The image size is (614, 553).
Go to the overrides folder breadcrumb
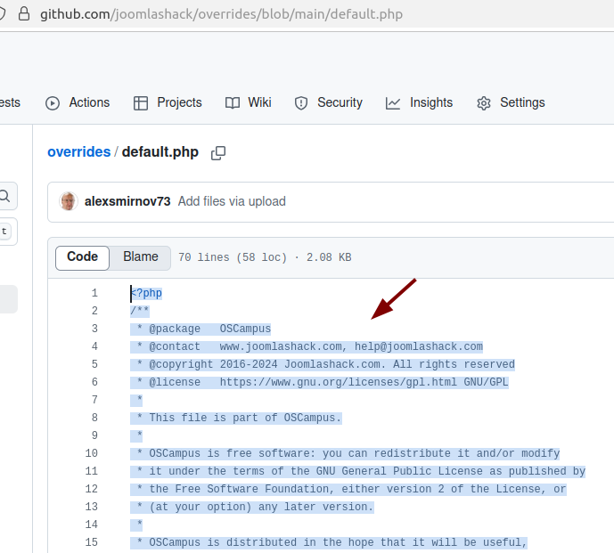point(79,152)
